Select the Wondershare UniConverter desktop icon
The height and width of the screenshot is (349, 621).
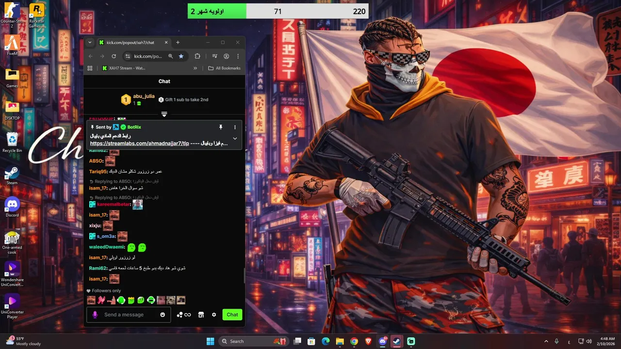[x=12, y=274]
